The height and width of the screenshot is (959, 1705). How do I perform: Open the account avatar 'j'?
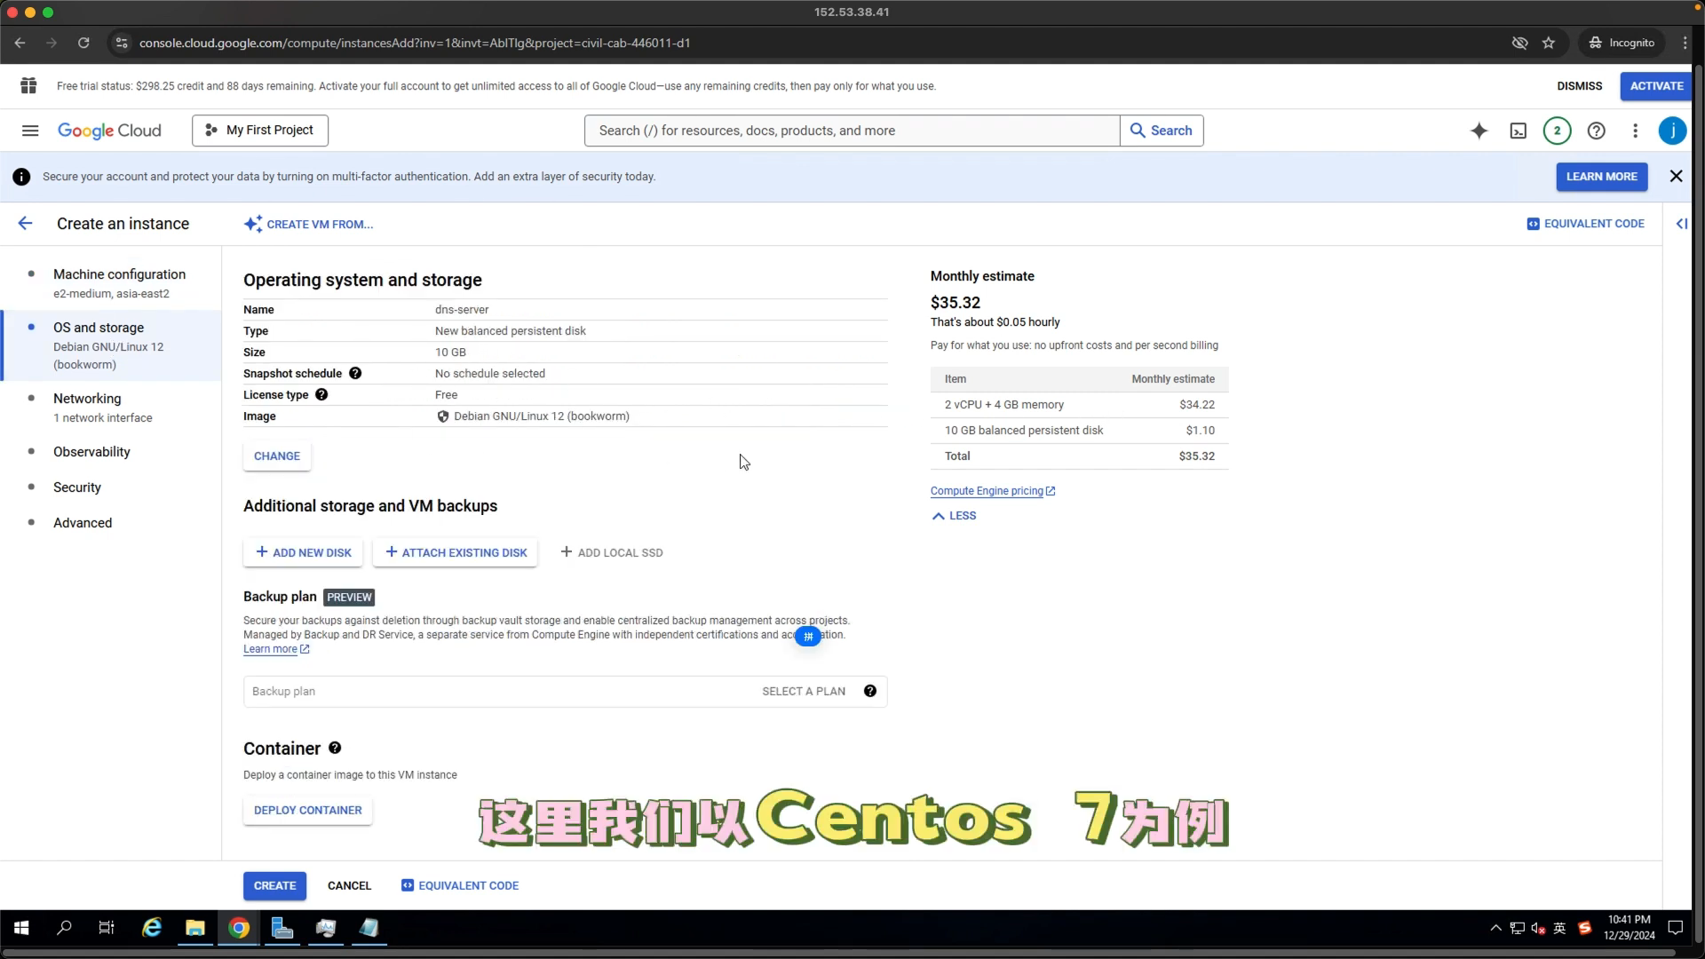coord(1672,131)
